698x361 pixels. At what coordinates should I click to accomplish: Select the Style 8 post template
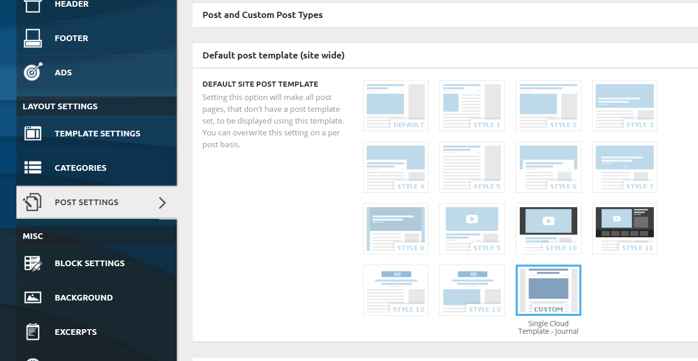click(x=395, y=229)
